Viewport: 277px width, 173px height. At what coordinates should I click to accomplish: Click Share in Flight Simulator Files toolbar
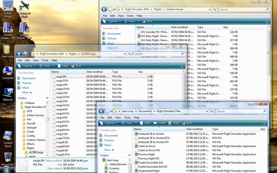174,123
